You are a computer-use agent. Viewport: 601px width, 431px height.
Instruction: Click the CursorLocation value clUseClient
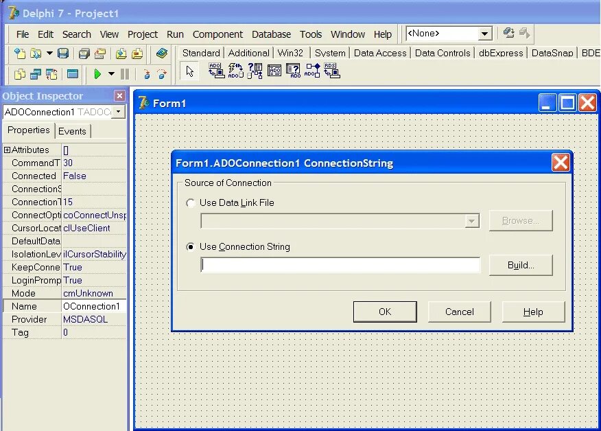(x=94, y=228)
